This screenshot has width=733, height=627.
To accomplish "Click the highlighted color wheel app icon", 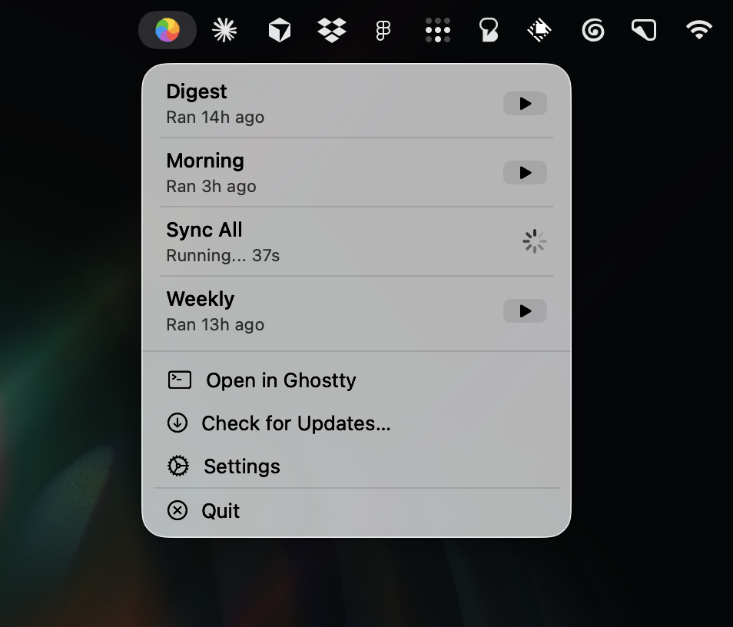I will click(167, 29).
